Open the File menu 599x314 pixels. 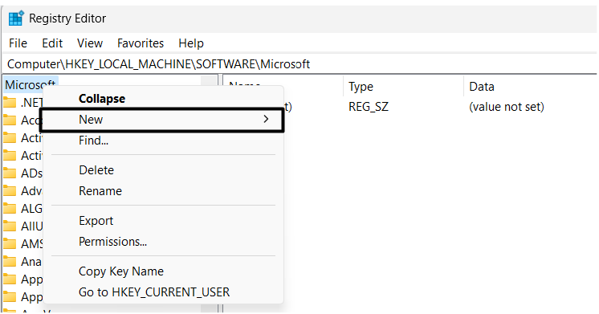tap(18, 43)
